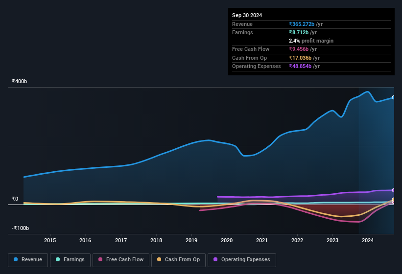
Task: Click the purple Operating Expenses endpoint marker
Action: (394, 190)
